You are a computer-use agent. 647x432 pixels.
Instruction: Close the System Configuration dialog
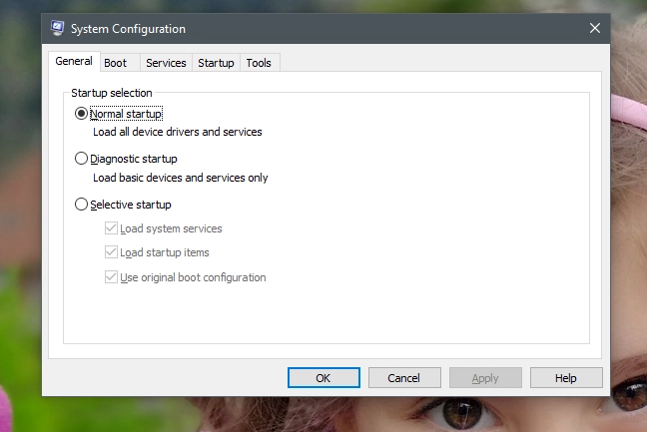[x=595, y=28]
